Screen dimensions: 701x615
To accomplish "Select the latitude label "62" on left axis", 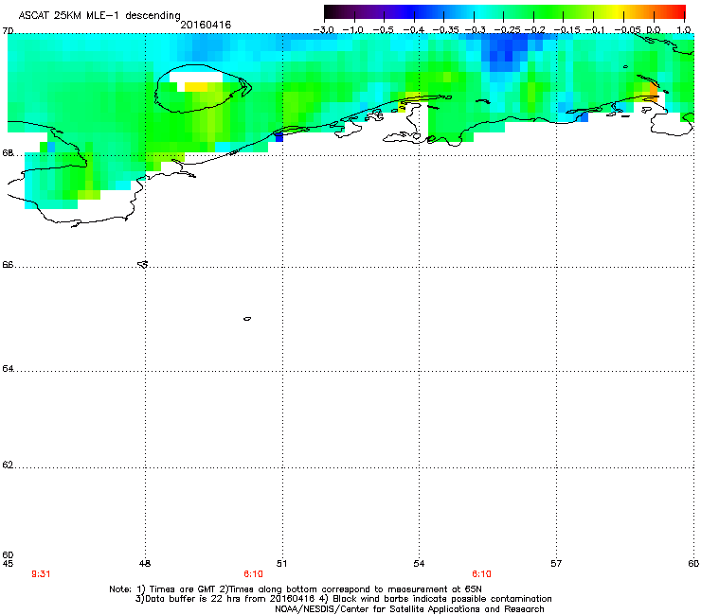I will pos(8,465).
